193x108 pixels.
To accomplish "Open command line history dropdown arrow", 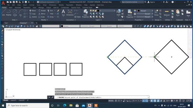I will (148, 97).
